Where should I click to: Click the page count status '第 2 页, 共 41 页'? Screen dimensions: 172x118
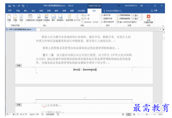20,114
